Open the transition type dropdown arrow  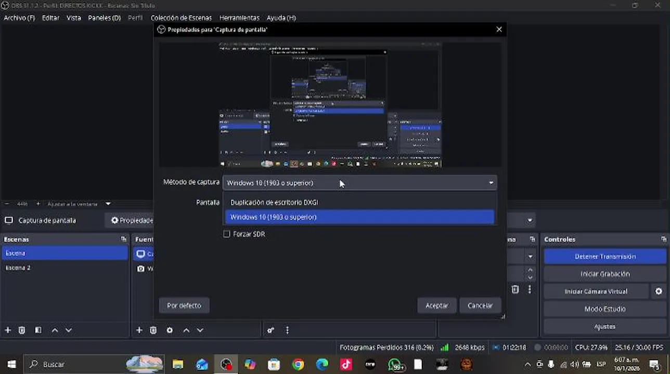[530, 257]
